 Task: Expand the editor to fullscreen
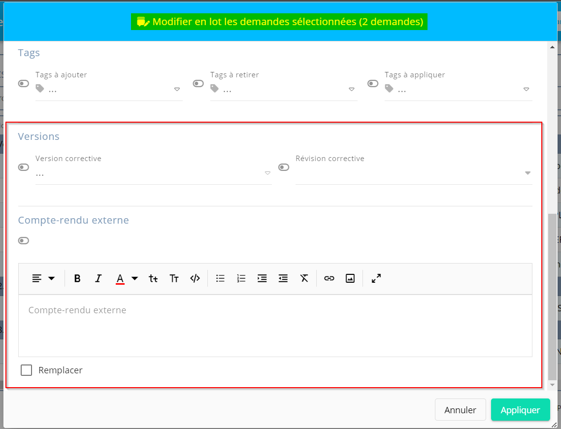(376, 278)
